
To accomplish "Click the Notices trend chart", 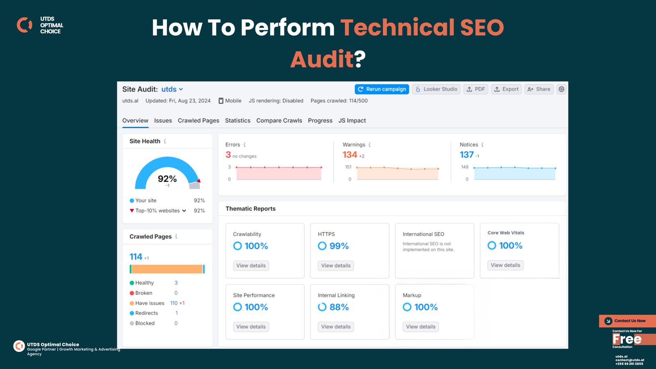I will pyautogui.click(x=515, y=173).
